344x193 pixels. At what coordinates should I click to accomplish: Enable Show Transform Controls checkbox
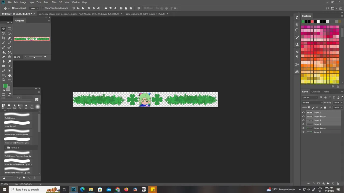coord(43,8)
